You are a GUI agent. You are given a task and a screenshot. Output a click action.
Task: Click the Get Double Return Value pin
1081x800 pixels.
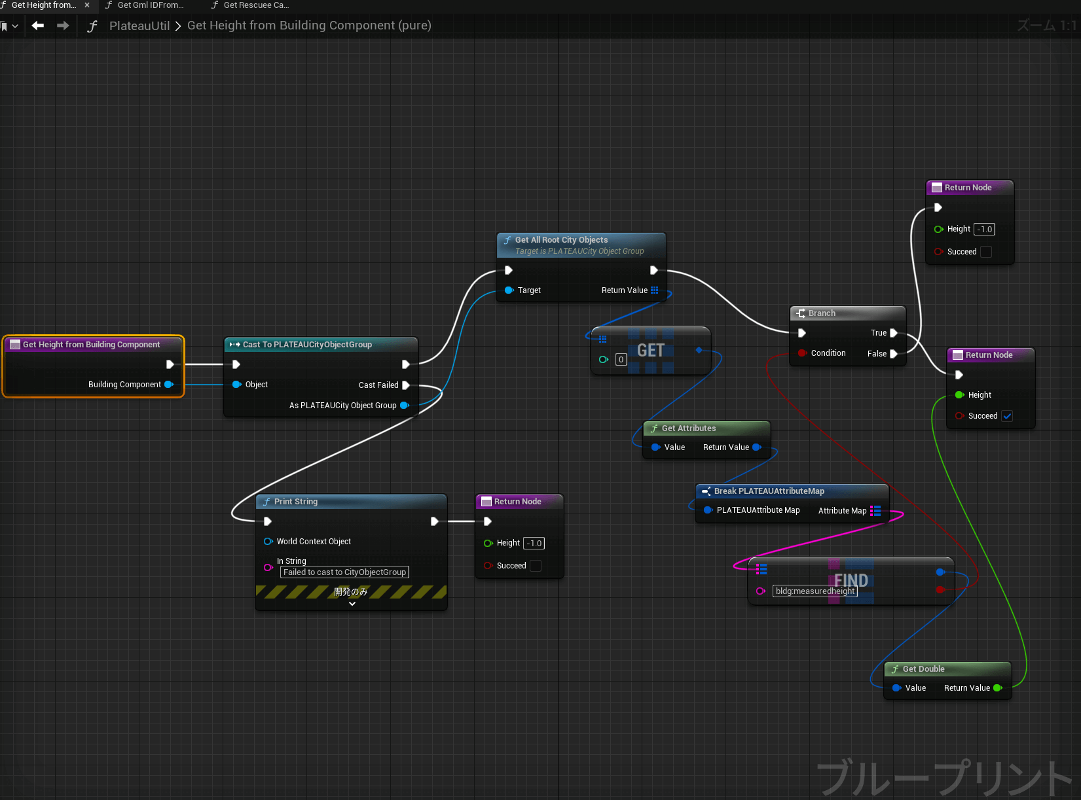(998, 688)
